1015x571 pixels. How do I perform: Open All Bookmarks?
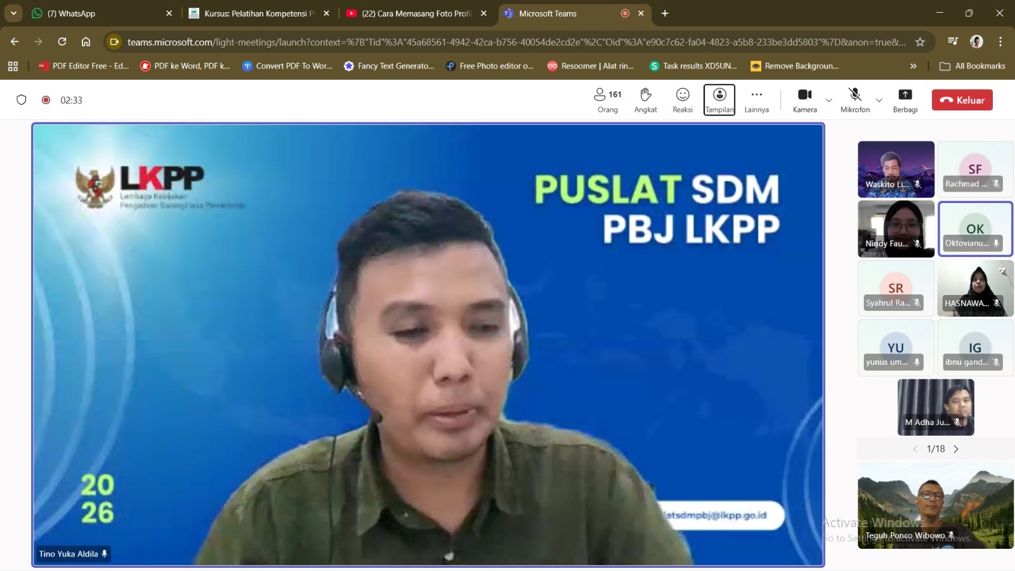(x=972, y=65)
